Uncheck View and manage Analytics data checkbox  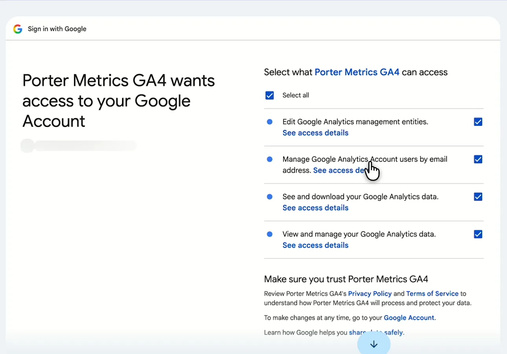point(478,234)
